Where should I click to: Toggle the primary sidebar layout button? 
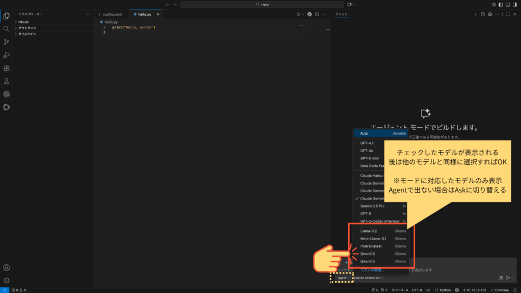tap(501, 5)
